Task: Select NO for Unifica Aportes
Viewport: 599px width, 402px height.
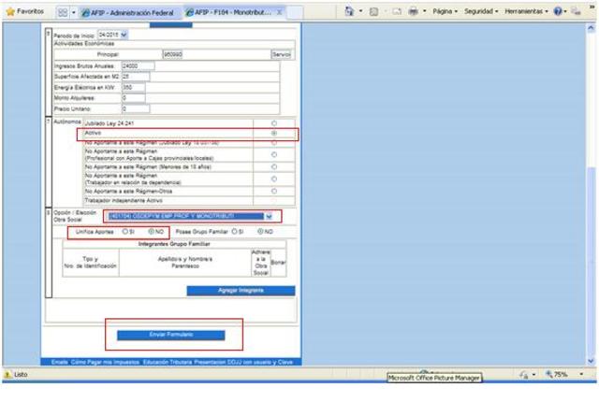Action: (151, 232)
